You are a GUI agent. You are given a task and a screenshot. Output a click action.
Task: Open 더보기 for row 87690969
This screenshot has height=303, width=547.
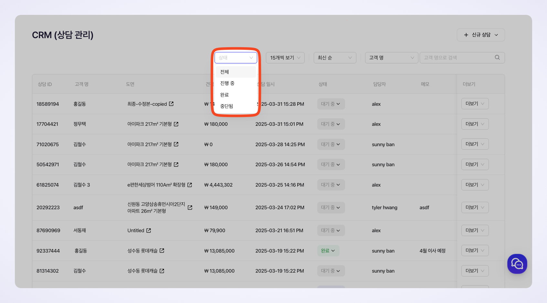(x=475, y=231)
